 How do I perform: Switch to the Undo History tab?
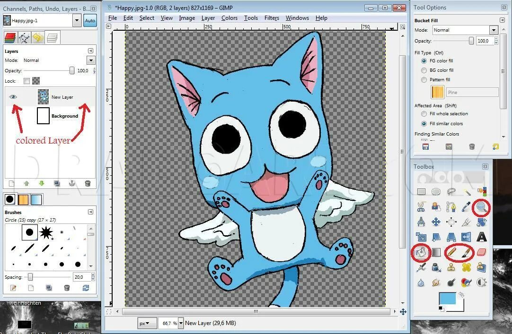[38, 38]
